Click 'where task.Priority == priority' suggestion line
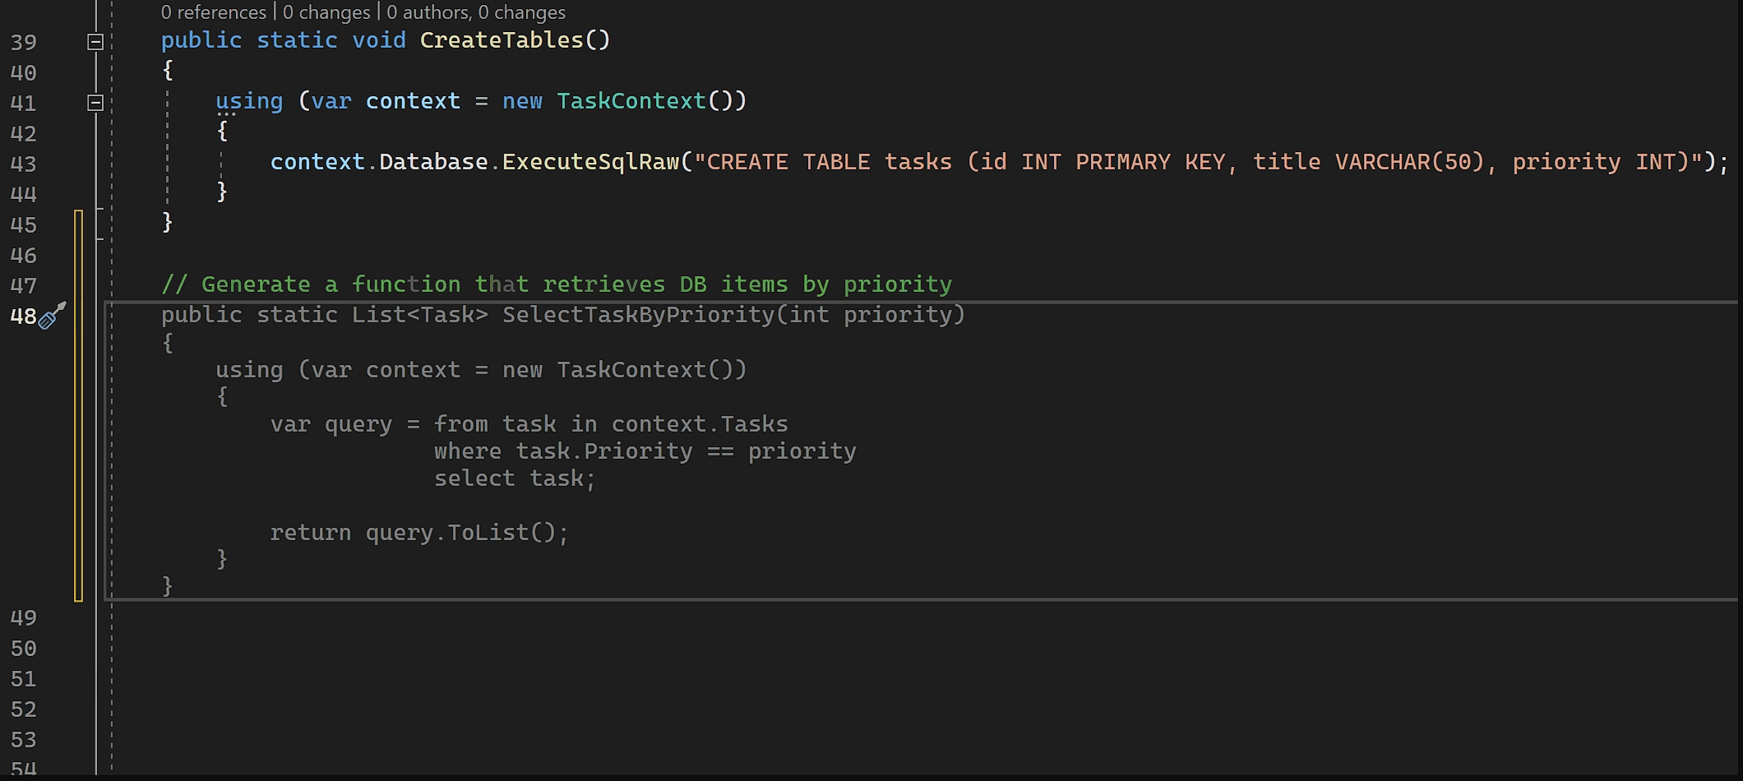The image size is (1743, 781). (x=645, y=451)
